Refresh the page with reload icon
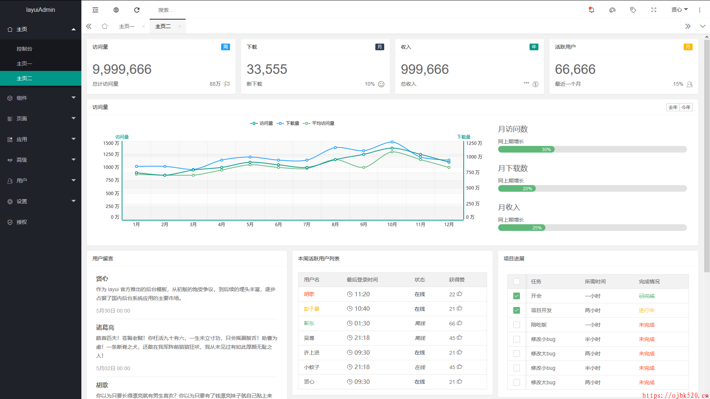Screen dimensions: 710x399 [x=137, y=10]
